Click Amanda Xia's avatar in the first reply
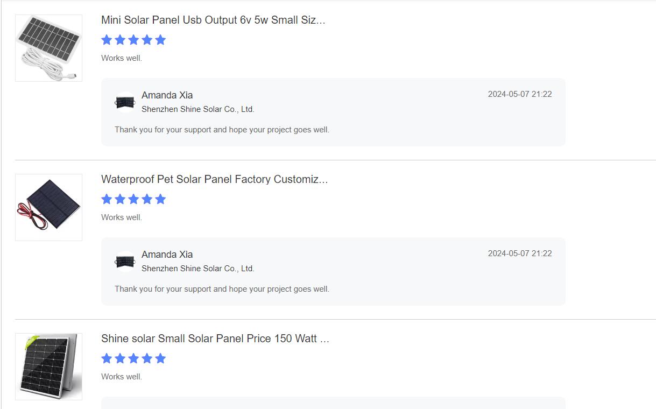 [x=125, y=102]
